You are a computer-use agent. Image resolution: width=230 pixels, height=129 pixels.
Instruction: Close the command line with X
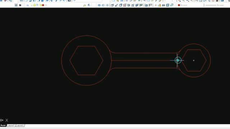point(7,120)
